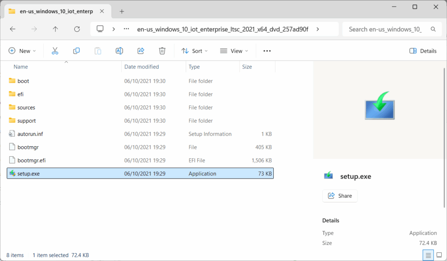This screenshot has height=261, width=447.
Task: Click setup.exe title in details pane
Action: pos(355,177)
